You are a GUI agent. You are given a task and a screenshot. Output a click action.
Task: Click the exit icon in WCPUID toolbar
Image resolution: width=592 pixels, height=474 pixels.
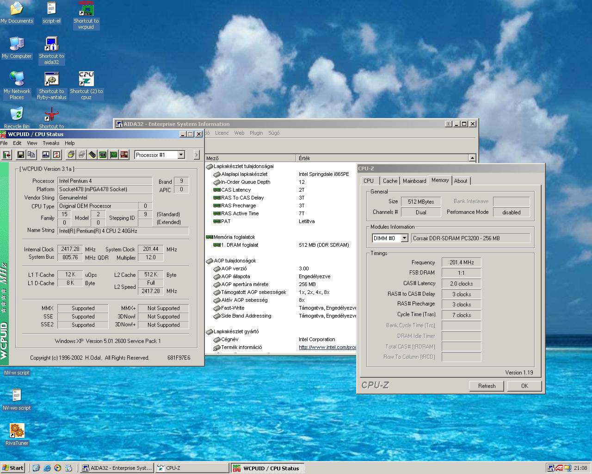click(7, 155)
